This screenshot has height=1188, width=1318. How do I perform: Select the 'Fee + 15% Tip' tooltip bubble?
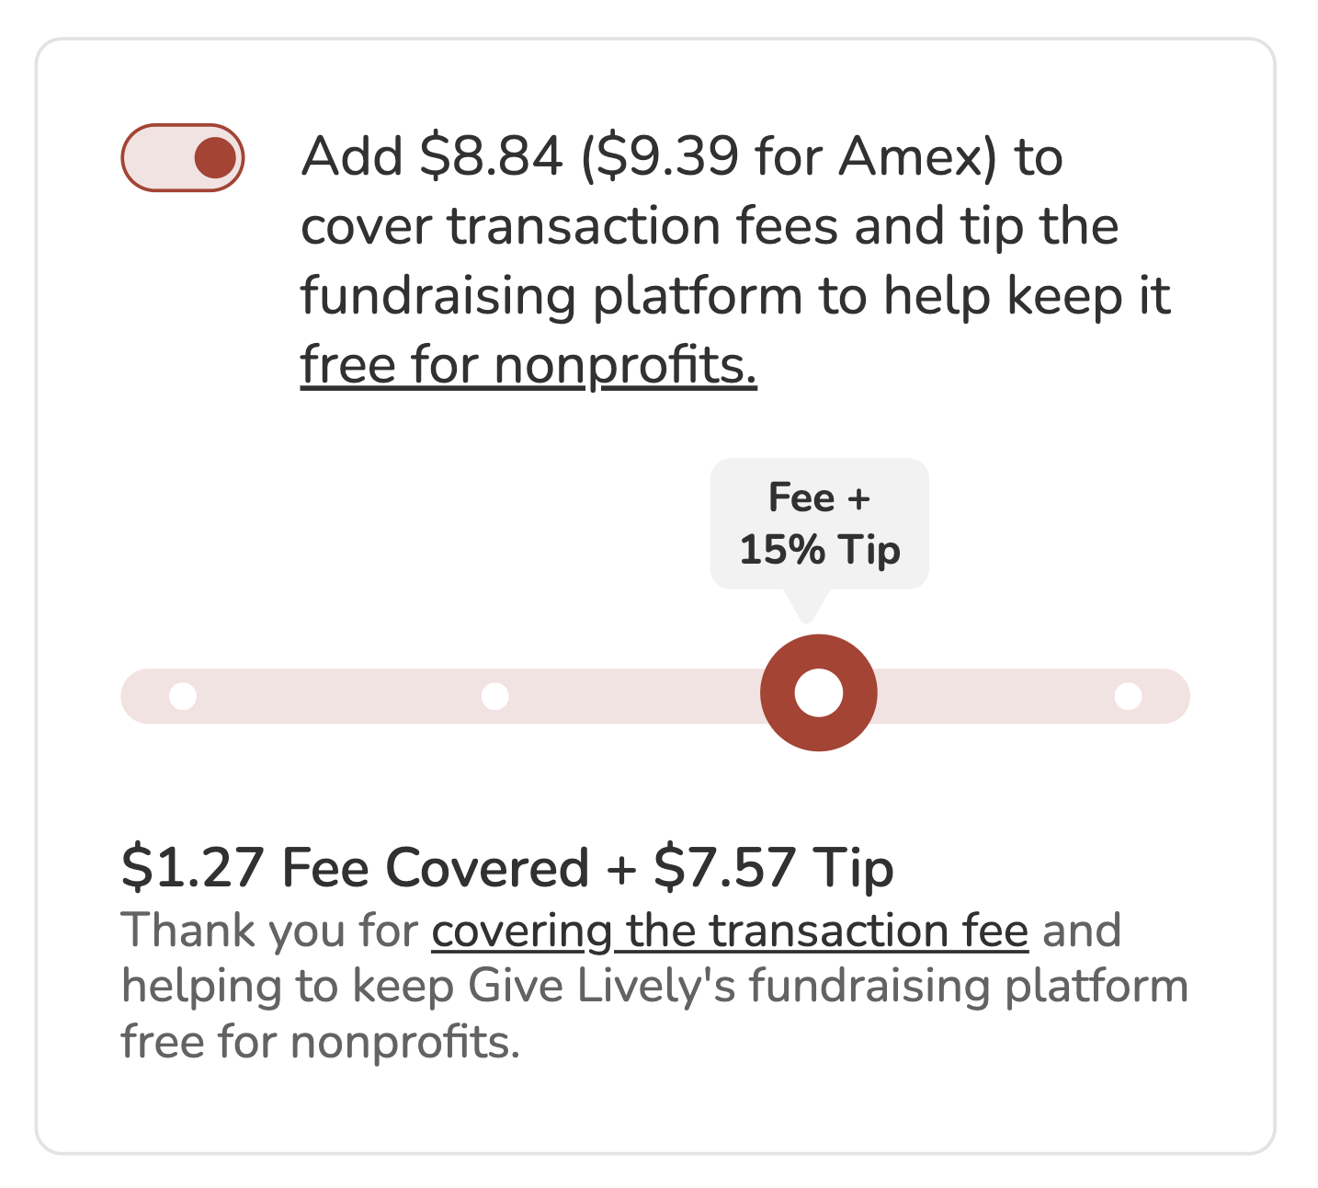coord(820,523)
